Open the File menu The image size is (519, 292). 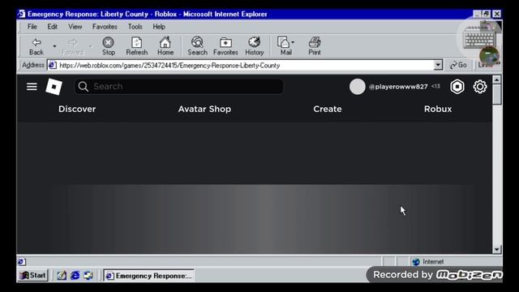click(x=32, y=27)
